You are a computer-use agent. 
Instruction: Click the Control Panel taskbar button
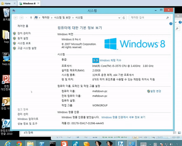click(x=132, y=144)
